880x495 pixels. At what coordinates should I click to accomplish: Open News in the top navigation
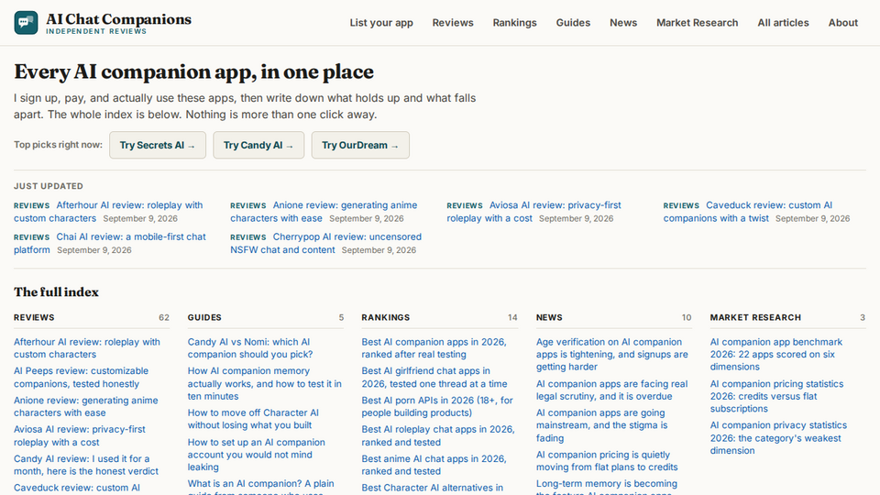[x=623, y=23]
